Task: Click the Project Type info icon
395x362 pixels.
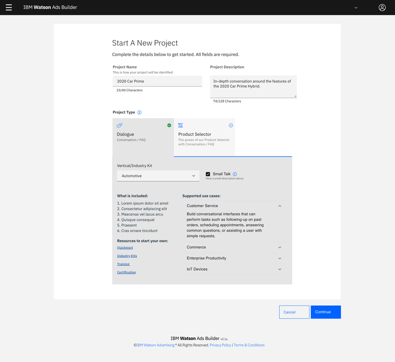Action: coord(139,113)
